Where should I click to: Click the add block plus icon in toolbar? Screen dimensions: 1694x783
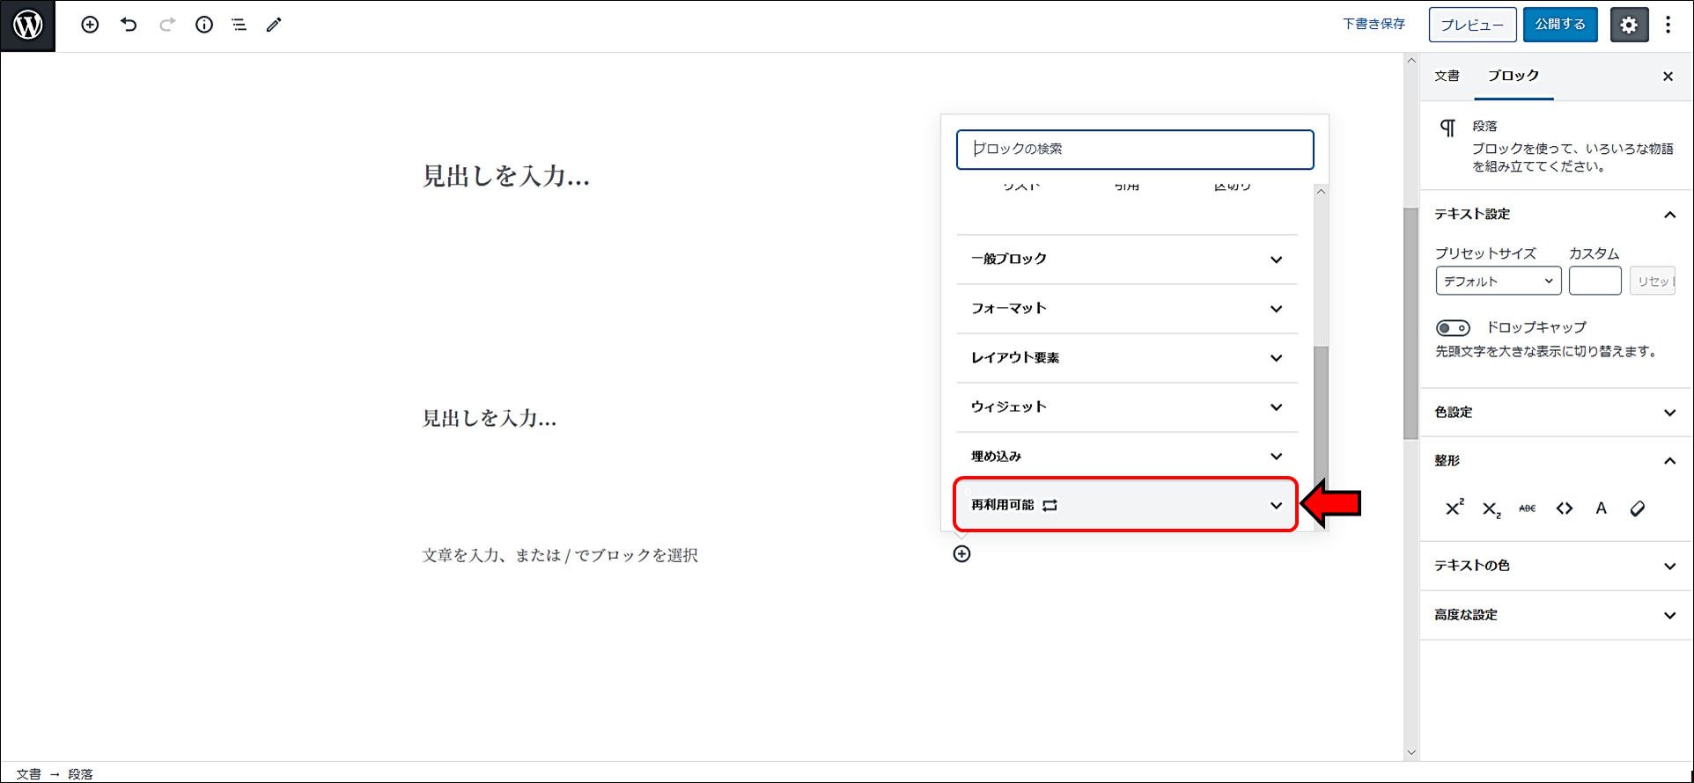(x=90, y=25)
